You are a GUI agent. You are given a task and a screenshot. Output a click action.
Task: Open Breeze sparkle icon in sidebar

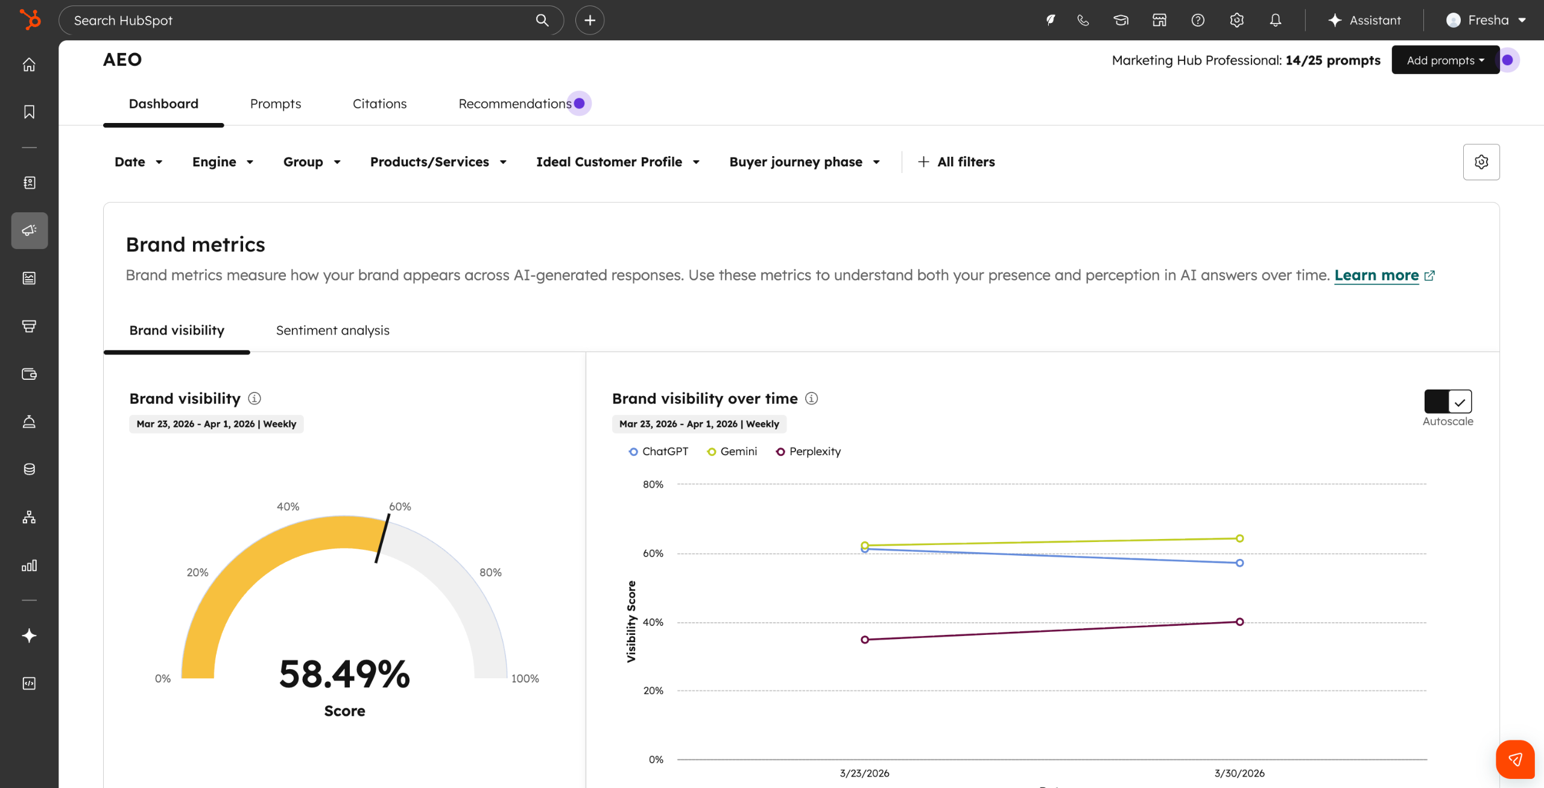29,635
